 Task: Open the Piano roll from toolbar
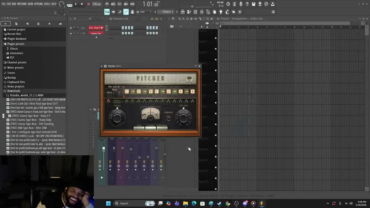tap(189, 12)
